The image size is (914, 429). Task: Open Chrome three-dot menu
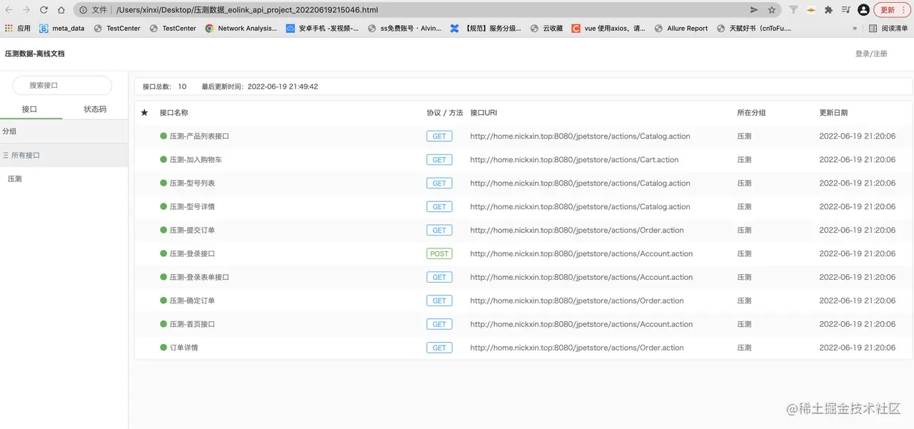coord(904,10)
